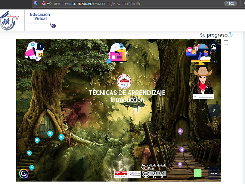
Task: Click the browser address bar URL
Action: pos(97,3)
